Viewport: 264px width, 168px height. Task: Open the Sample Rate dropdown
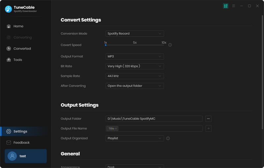(x=135, y=76)
